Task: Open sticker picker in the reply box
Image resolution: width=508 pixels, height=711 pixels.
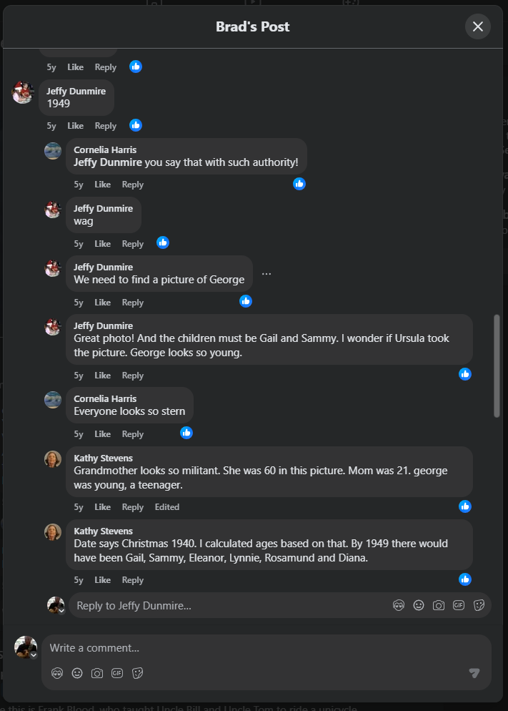Action: coord(479,605)
